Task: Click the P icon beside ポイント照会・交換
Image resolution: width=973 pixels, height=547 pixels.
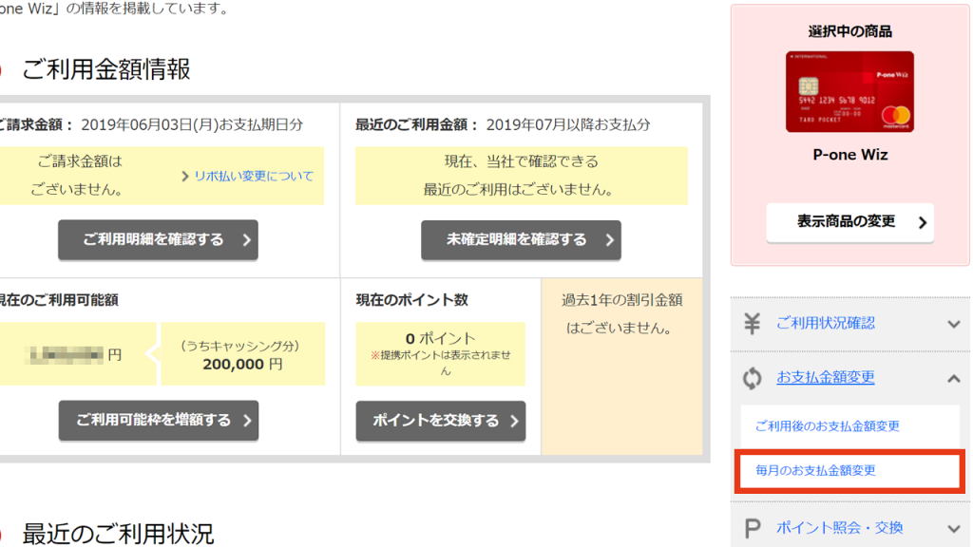Action: 753,528
